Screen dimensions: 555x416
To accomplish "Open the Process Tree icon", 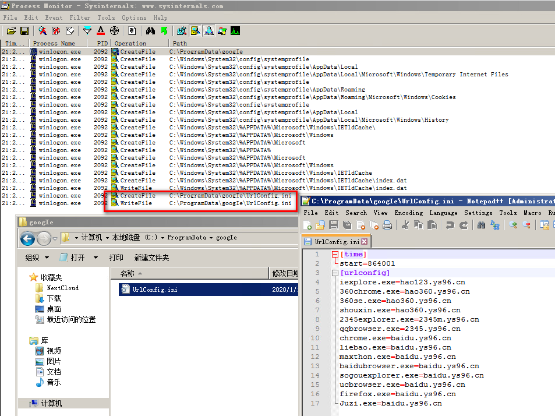I will point(132,31).
